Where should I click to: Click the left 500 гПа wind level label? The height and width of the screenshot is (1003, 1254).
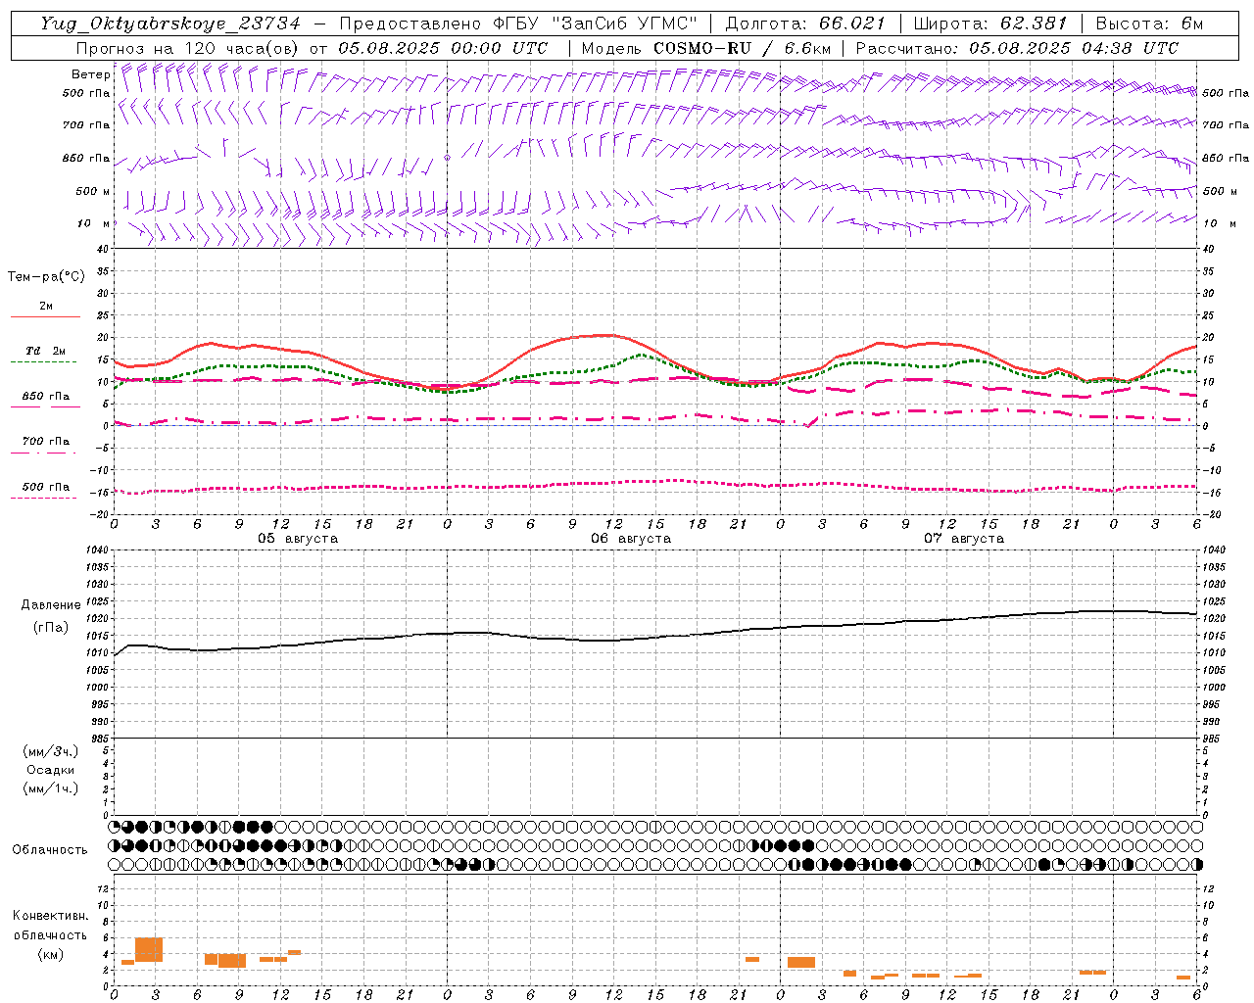(86, 93)
